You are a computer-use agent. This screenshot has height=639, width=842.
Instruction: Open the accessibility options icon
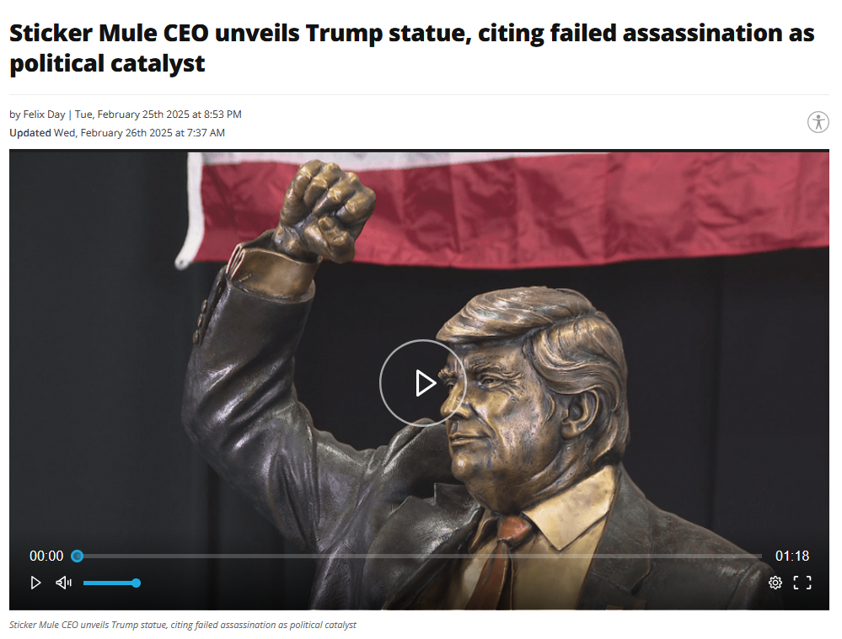pyautogui.click(x=818, y=122)
